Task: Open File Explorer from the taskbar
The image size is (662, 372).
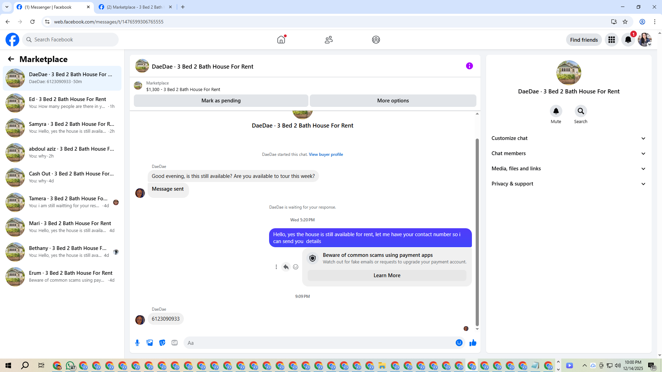Action: coord(382,365)
